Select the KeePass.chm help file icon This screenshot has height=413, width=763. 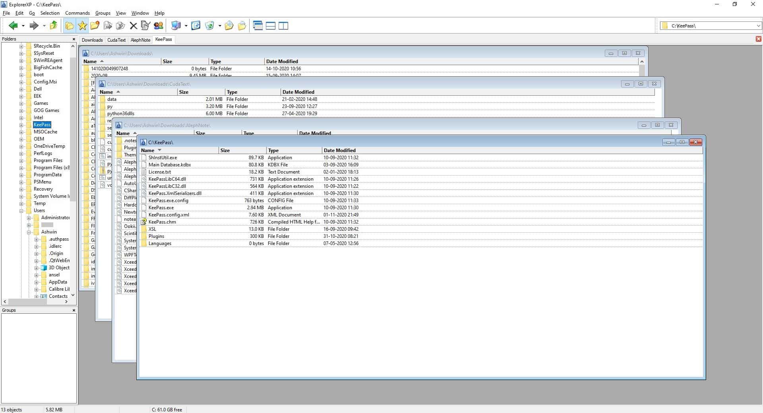tap(144, 222)
